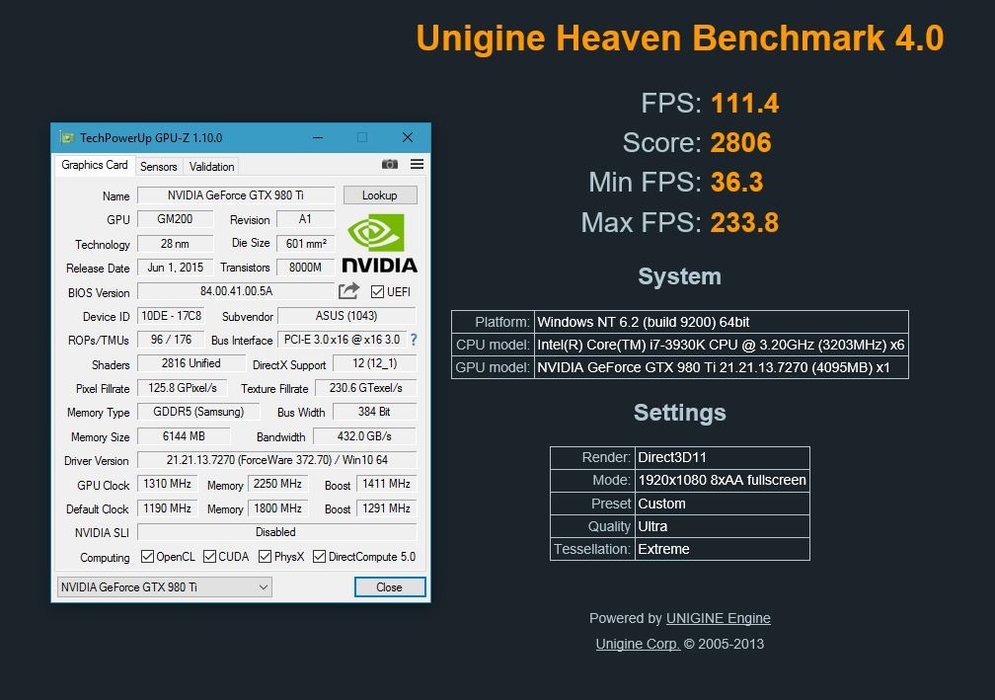Click the Platform cell Windows NT 6.2

click(722, 322)
